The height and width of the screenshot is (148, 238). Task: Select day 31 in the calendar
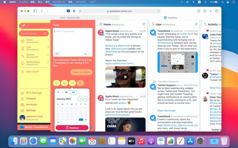[58, 122]
